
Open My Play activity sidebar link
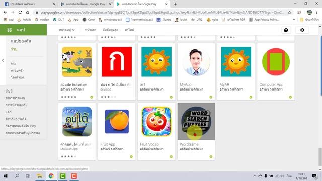click(x=21, y=126)
